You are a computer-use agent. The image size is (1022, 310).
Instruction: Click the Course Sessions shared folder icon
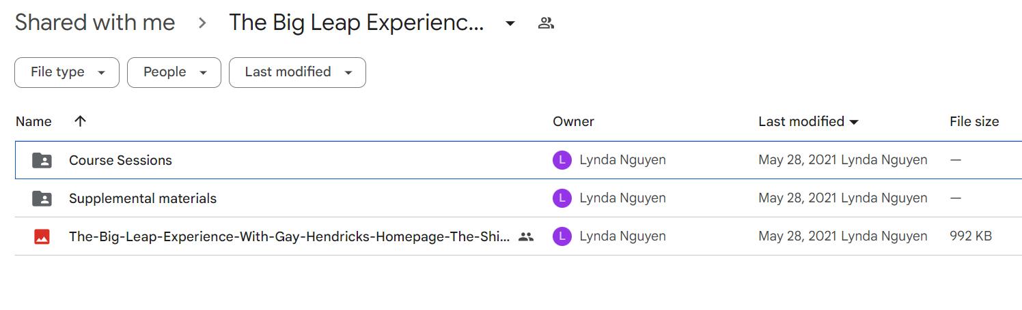(x=42, y=160)
